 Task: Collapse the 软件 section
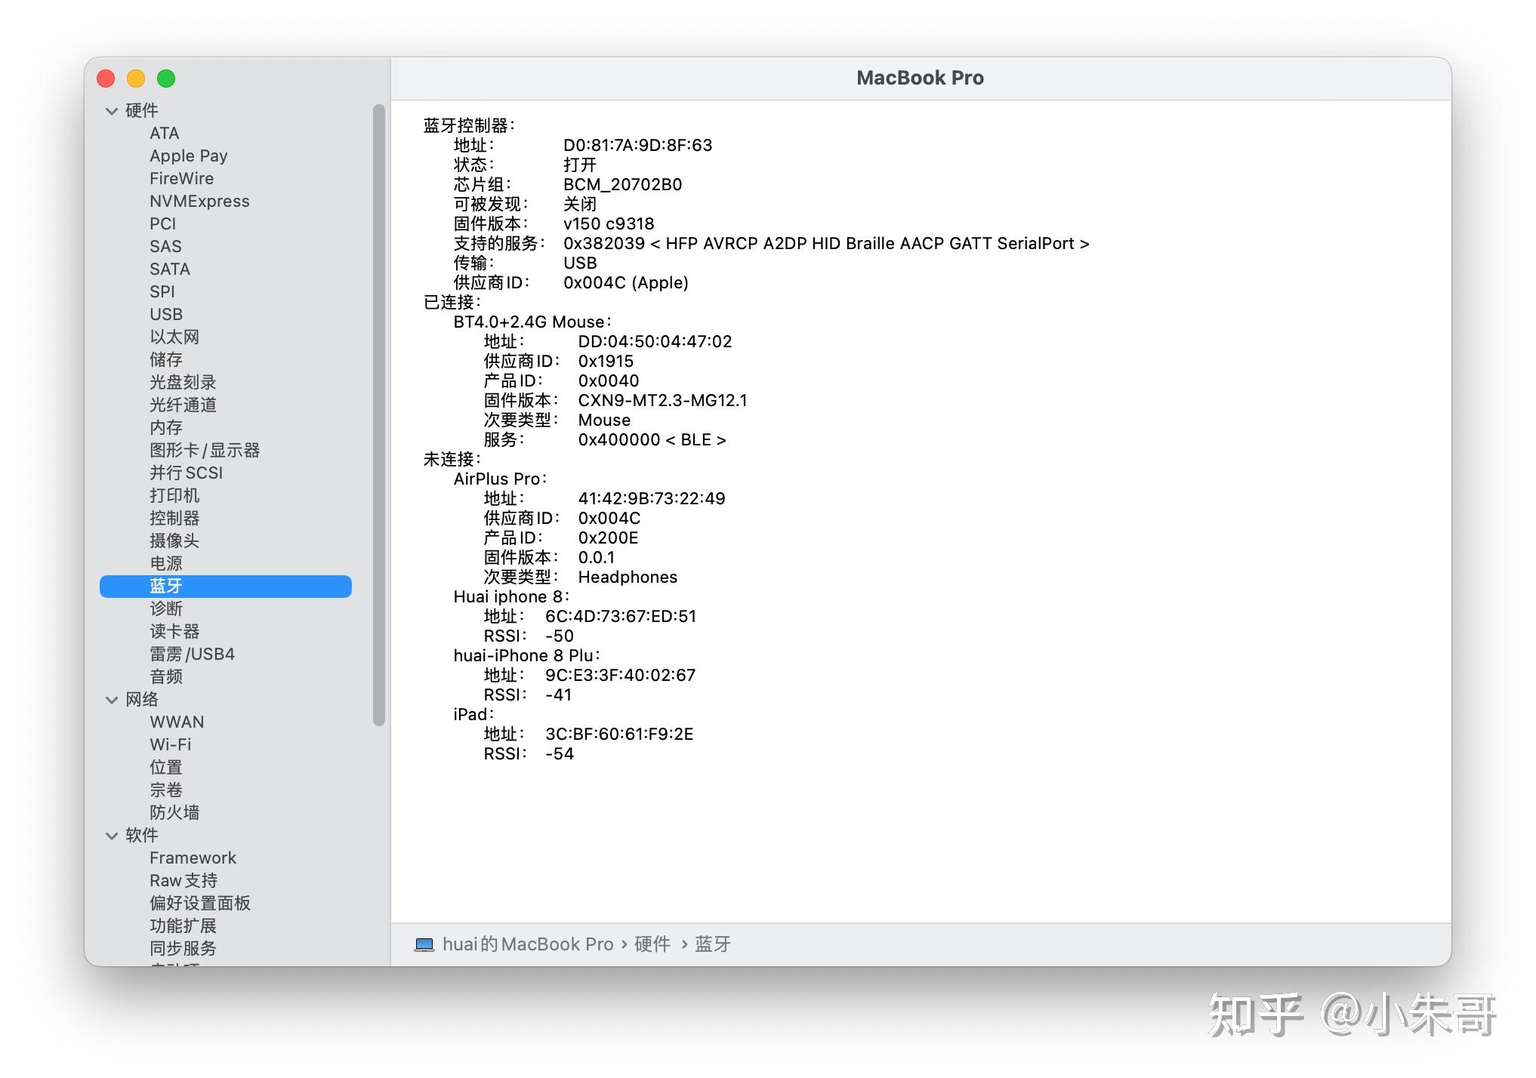click(111, 835)
